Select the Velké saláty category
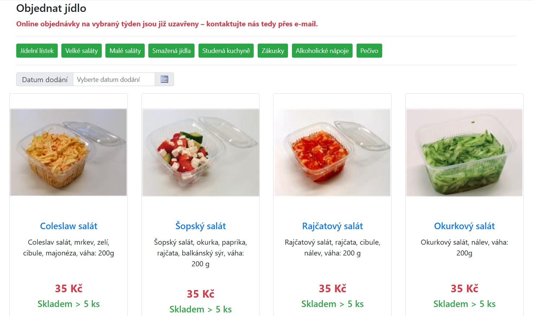This screenshot has height=316, width=533. click(82, 50)
